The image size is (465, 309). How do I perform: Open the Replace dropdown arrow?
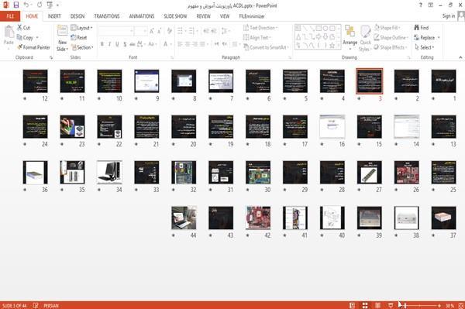[439, 38]
